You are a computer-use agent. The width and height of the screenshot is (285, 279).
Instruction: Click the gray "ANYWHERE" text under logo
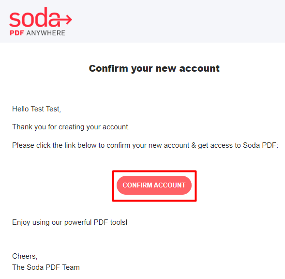pos(46,33)
